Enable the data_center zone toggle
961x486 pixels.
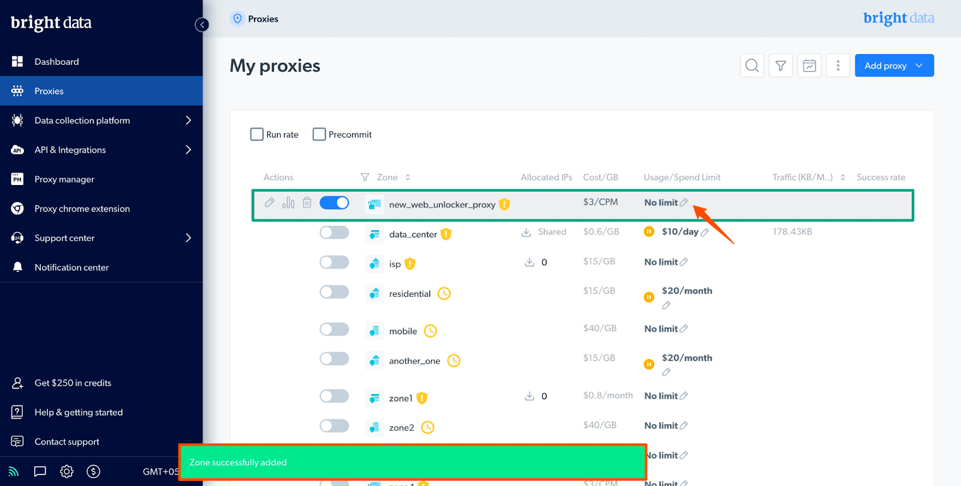[334, 232]
